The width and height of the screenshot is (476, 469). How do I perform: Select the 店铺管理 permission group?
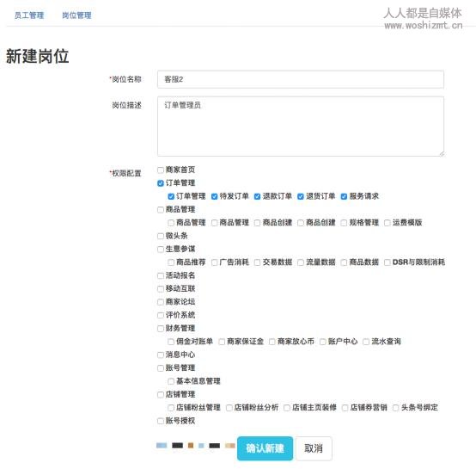[x=161, y=395]
